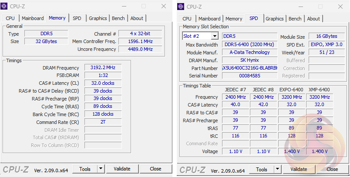Click the 128 clocks tRC value

[103, 114]
